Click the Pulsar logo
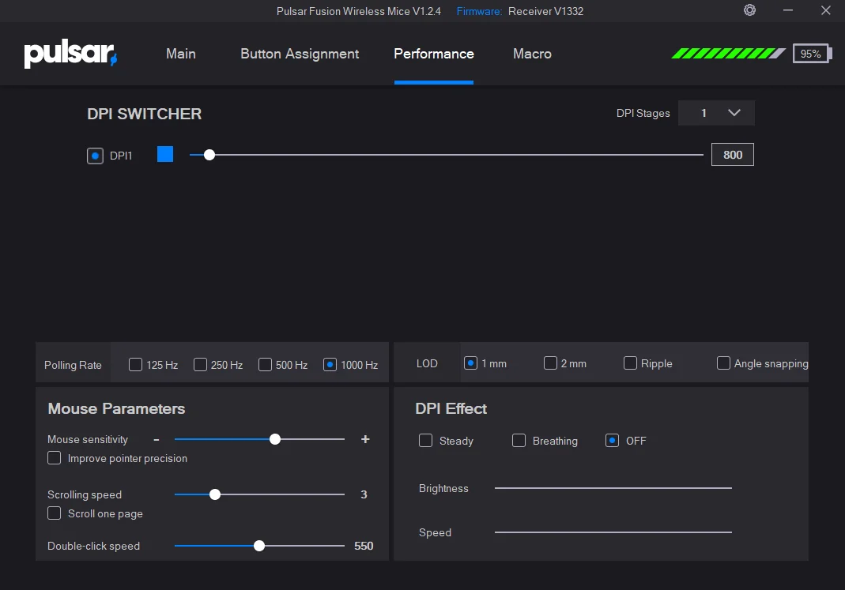Screen dimensions: 845x590 (x=70, y=53)
